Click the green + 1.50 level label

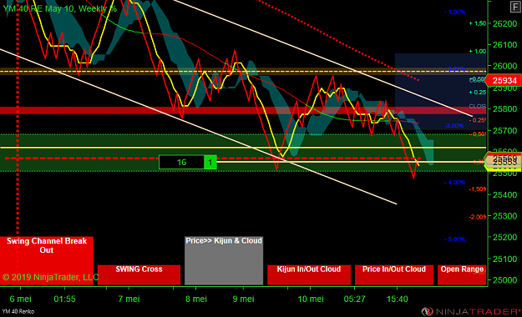click(x=478, y=23)
